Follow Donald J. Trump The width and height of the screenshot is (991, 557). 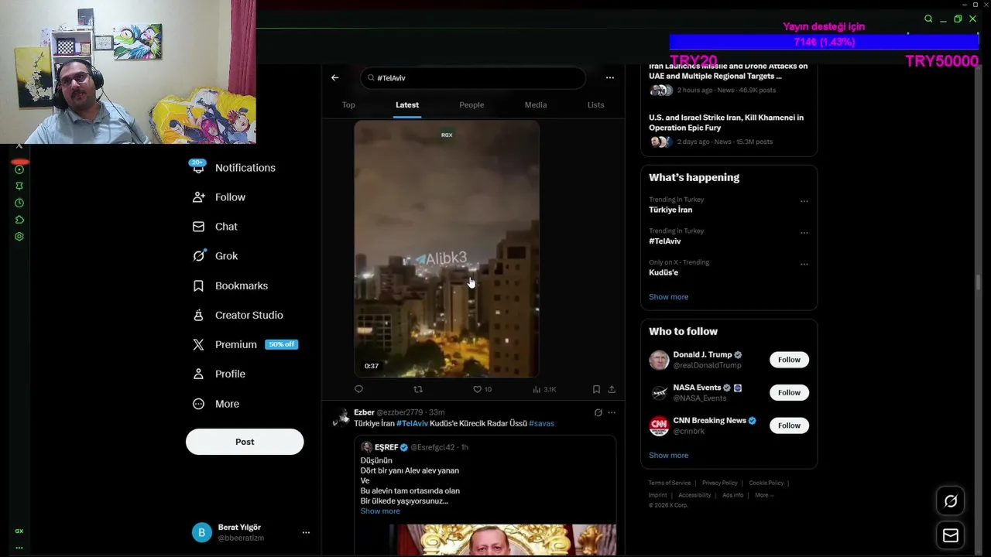tap(789, 360)
